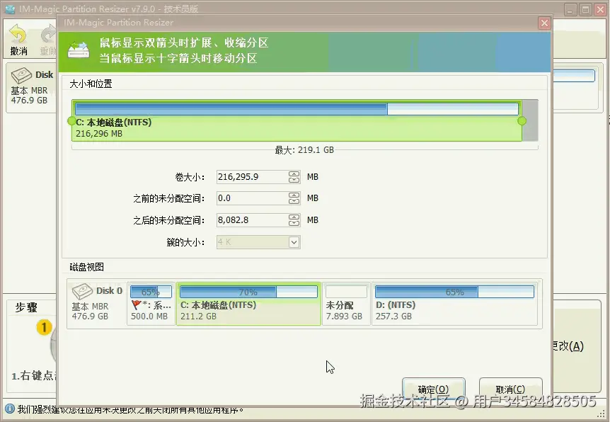
Task: Click the dialog header resize-arrow disk icon
Action: click(x=78, y=50)
